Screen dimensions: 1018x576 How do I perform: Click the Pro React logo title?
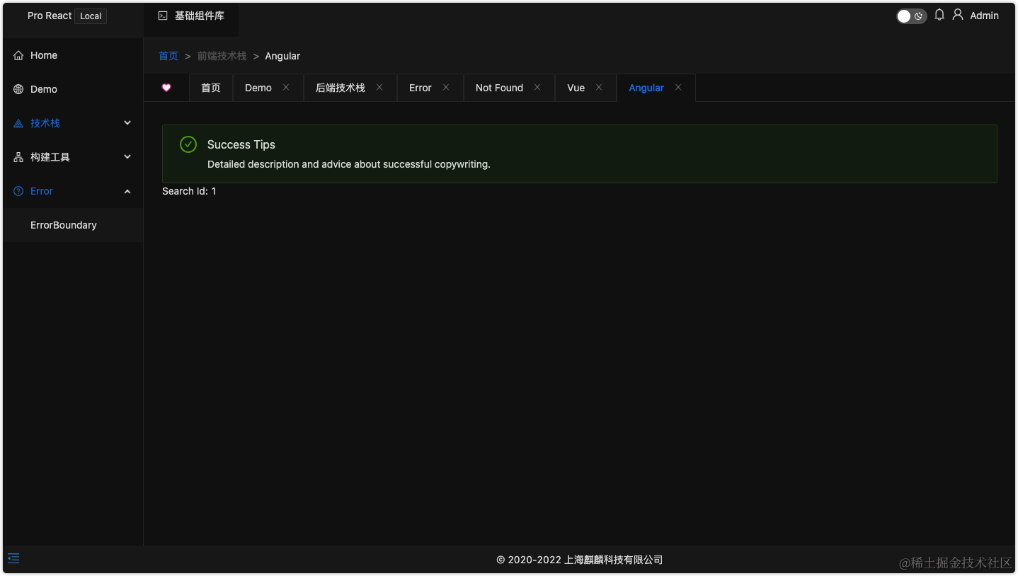click(x=50, y=16)
